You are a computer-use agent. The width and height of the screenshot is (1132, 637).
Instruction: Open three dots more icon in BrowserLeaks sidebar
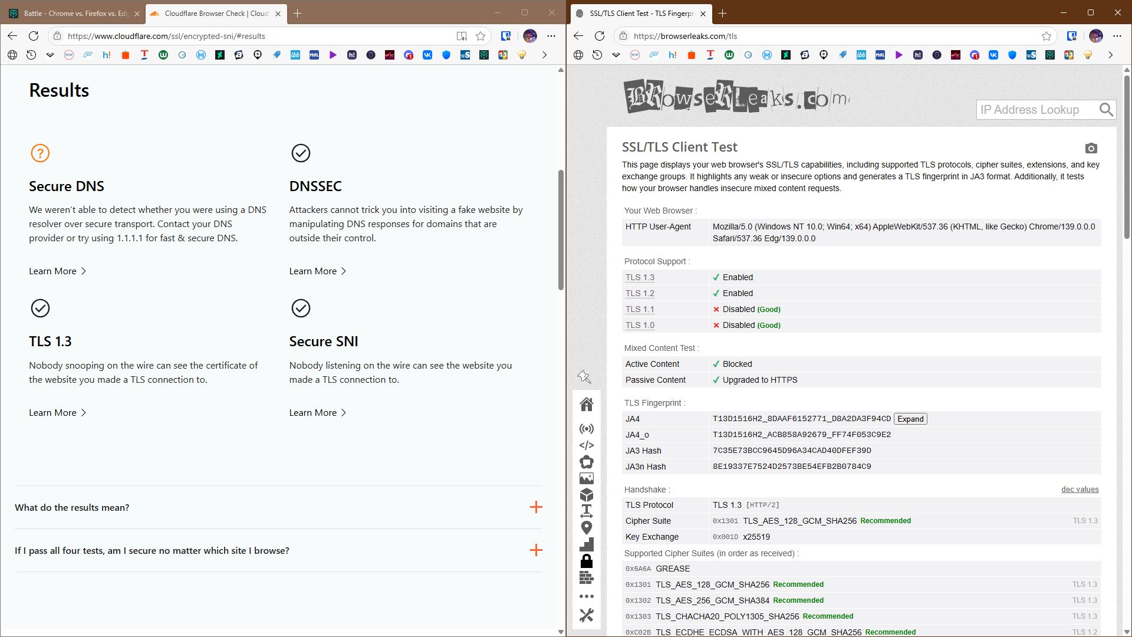586,596
